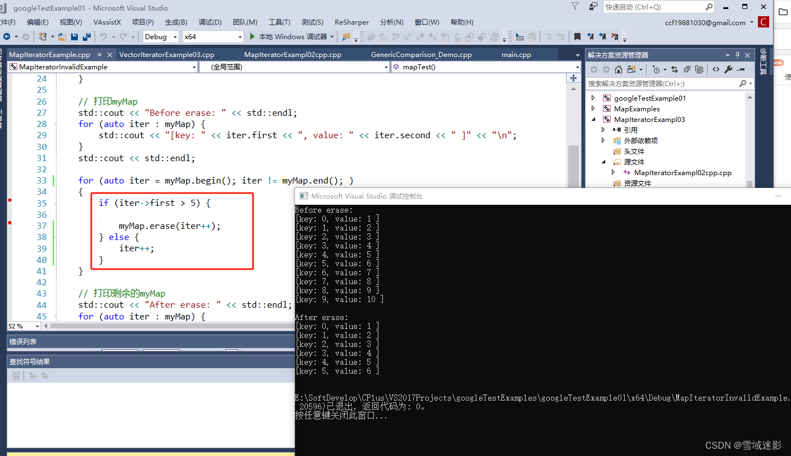Open the 编辑(E) menu
This screenshot has width=791, height=456.
pos(38,22)
